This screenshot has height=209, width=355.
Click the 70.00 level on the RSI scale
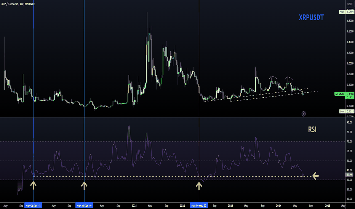pos(350,141)
